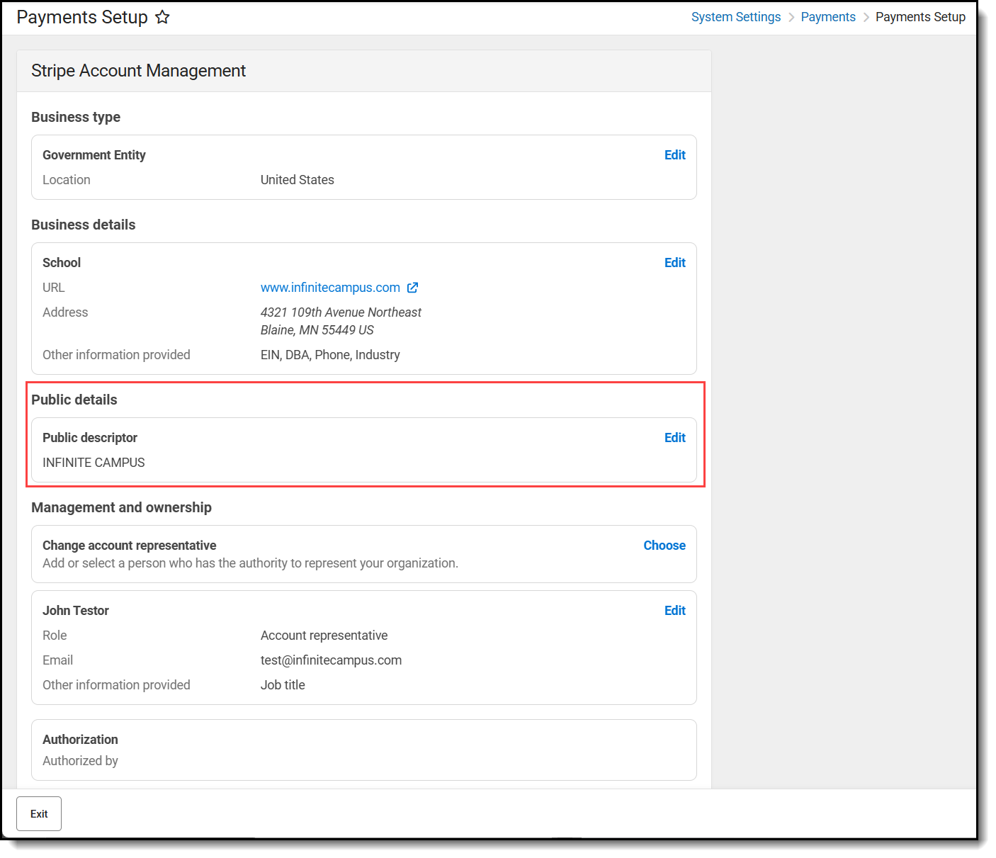Go to System Settings breadcrumb
Viewport: 996px width, 858px height.
(x=736, y=17)
